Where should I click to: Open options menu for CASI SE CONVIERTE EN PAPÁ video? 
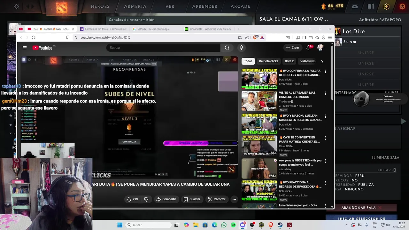(x=325, y=138)
